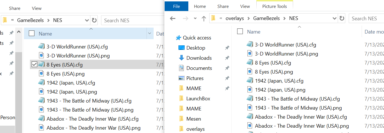384x133 pixels.
Task: Click Abadox .cfg file icon in left window
Action: (42, 119)
